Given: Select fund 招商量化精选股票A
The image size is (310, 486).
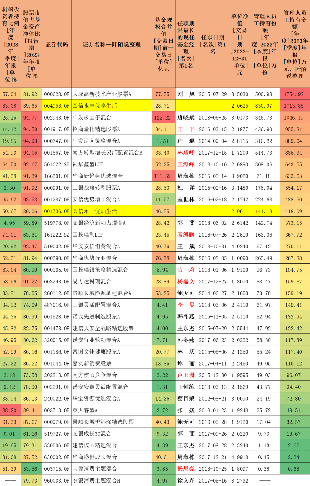Looking at the screenshot, I should pos(96,129).
